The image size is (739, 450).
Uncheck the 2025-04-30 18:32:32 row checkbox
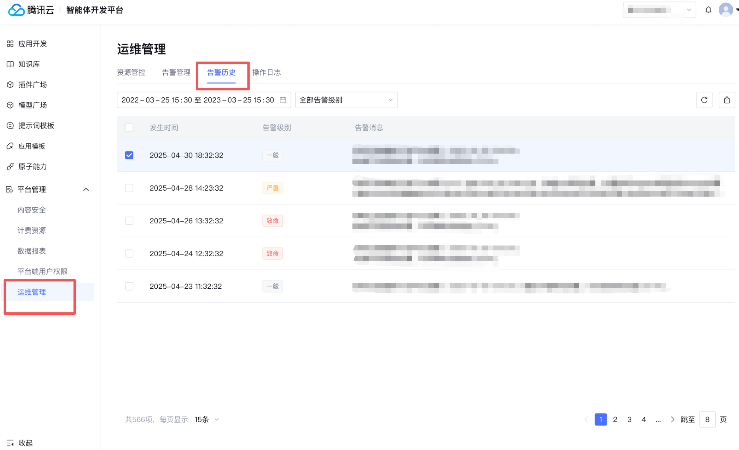(x=129, y=155)
